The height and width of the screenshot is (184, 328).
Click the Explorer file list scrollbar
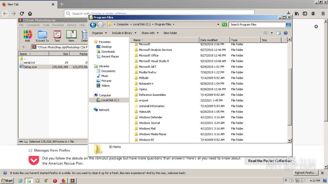tap(290, 97)
